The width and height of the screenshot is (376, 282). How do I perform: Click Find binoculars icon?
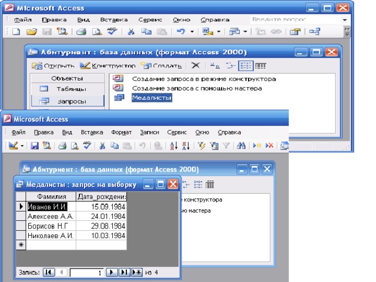(241, 146)
